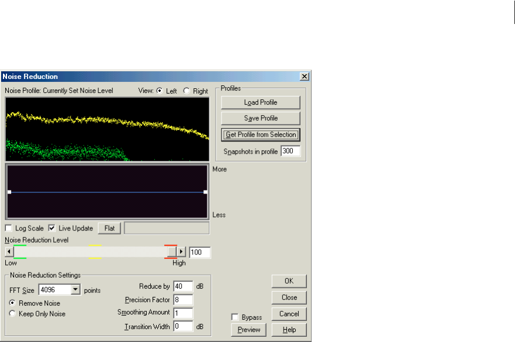The image size is (515, 342).
Task: Click the Noise Reduction Level slider thumb
Action: pyautogui.click(x=171, y=252)
